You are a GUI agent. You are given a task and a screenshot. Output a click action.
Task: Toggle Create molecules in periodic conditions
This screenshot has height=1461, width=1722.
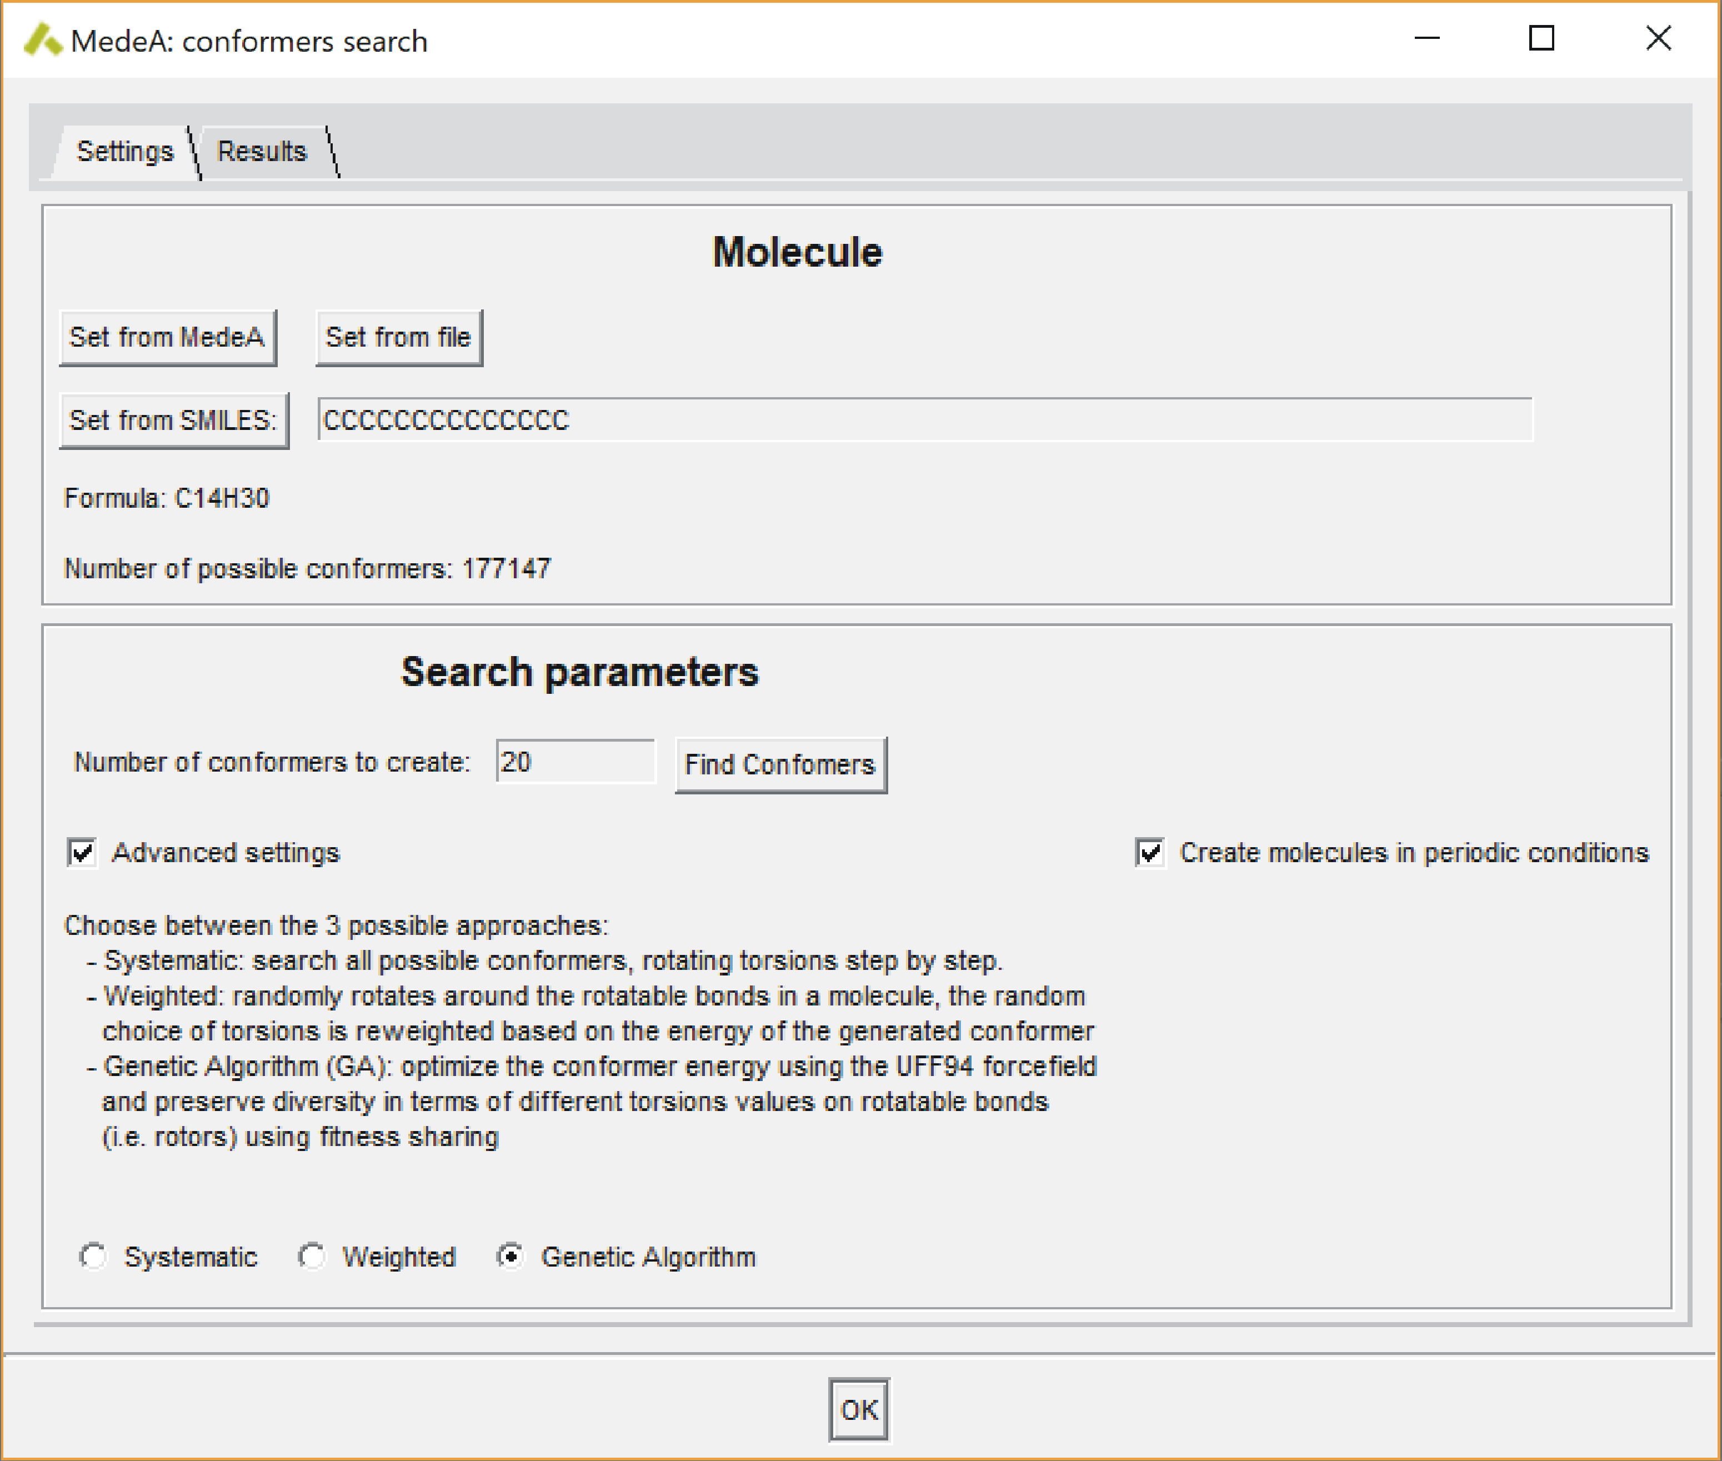[1150, 852]
